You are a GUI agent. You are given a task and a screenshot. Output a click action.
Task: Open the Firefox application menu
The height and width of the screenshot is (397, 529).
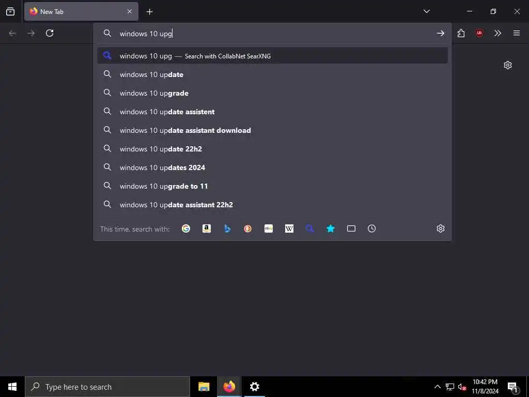(517, 33)
